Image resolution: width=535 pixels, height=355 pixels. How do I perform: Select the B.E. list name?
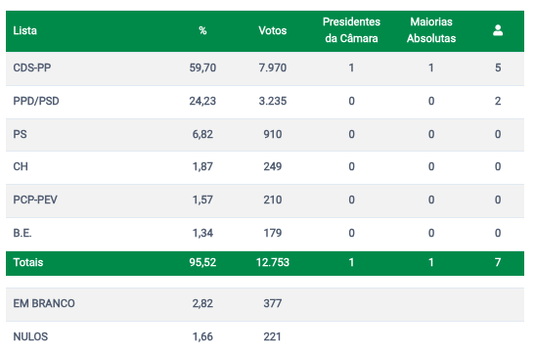tap(22, 234)
